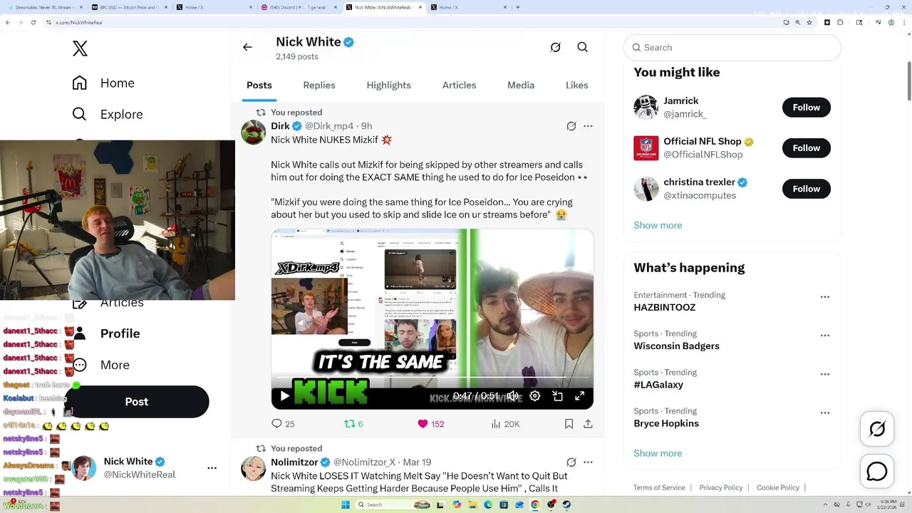Open three-dot menu on Nolimitzor's post
Viewport: 912px width, 513px height.
point(588,462)
